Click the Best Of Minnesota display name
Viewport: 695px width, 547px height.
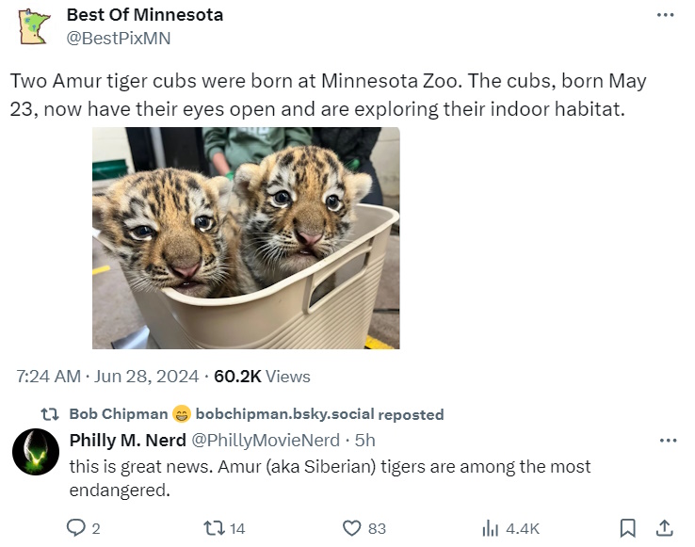click(144, 16)
